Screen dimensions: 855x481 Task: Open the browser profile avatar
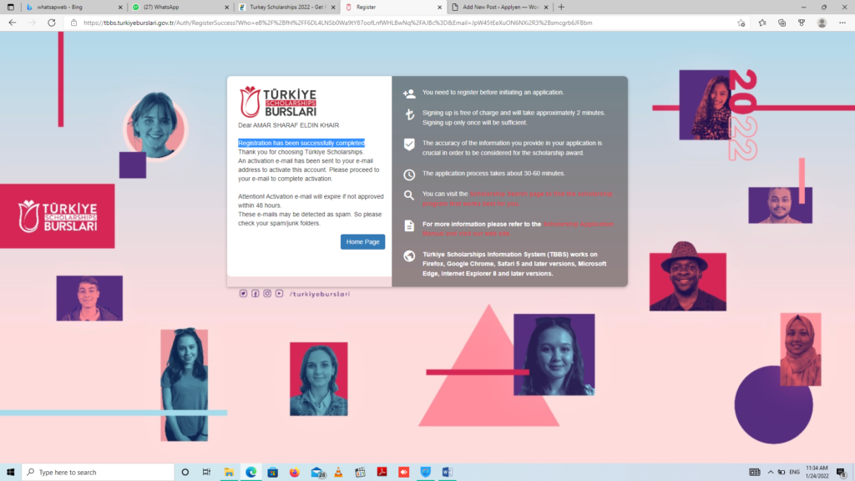pos(822,23)
